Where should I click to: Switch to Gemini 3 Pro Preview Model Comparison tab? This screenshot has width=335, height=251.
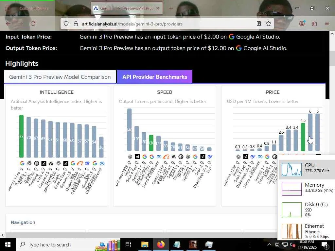point(60,77)
